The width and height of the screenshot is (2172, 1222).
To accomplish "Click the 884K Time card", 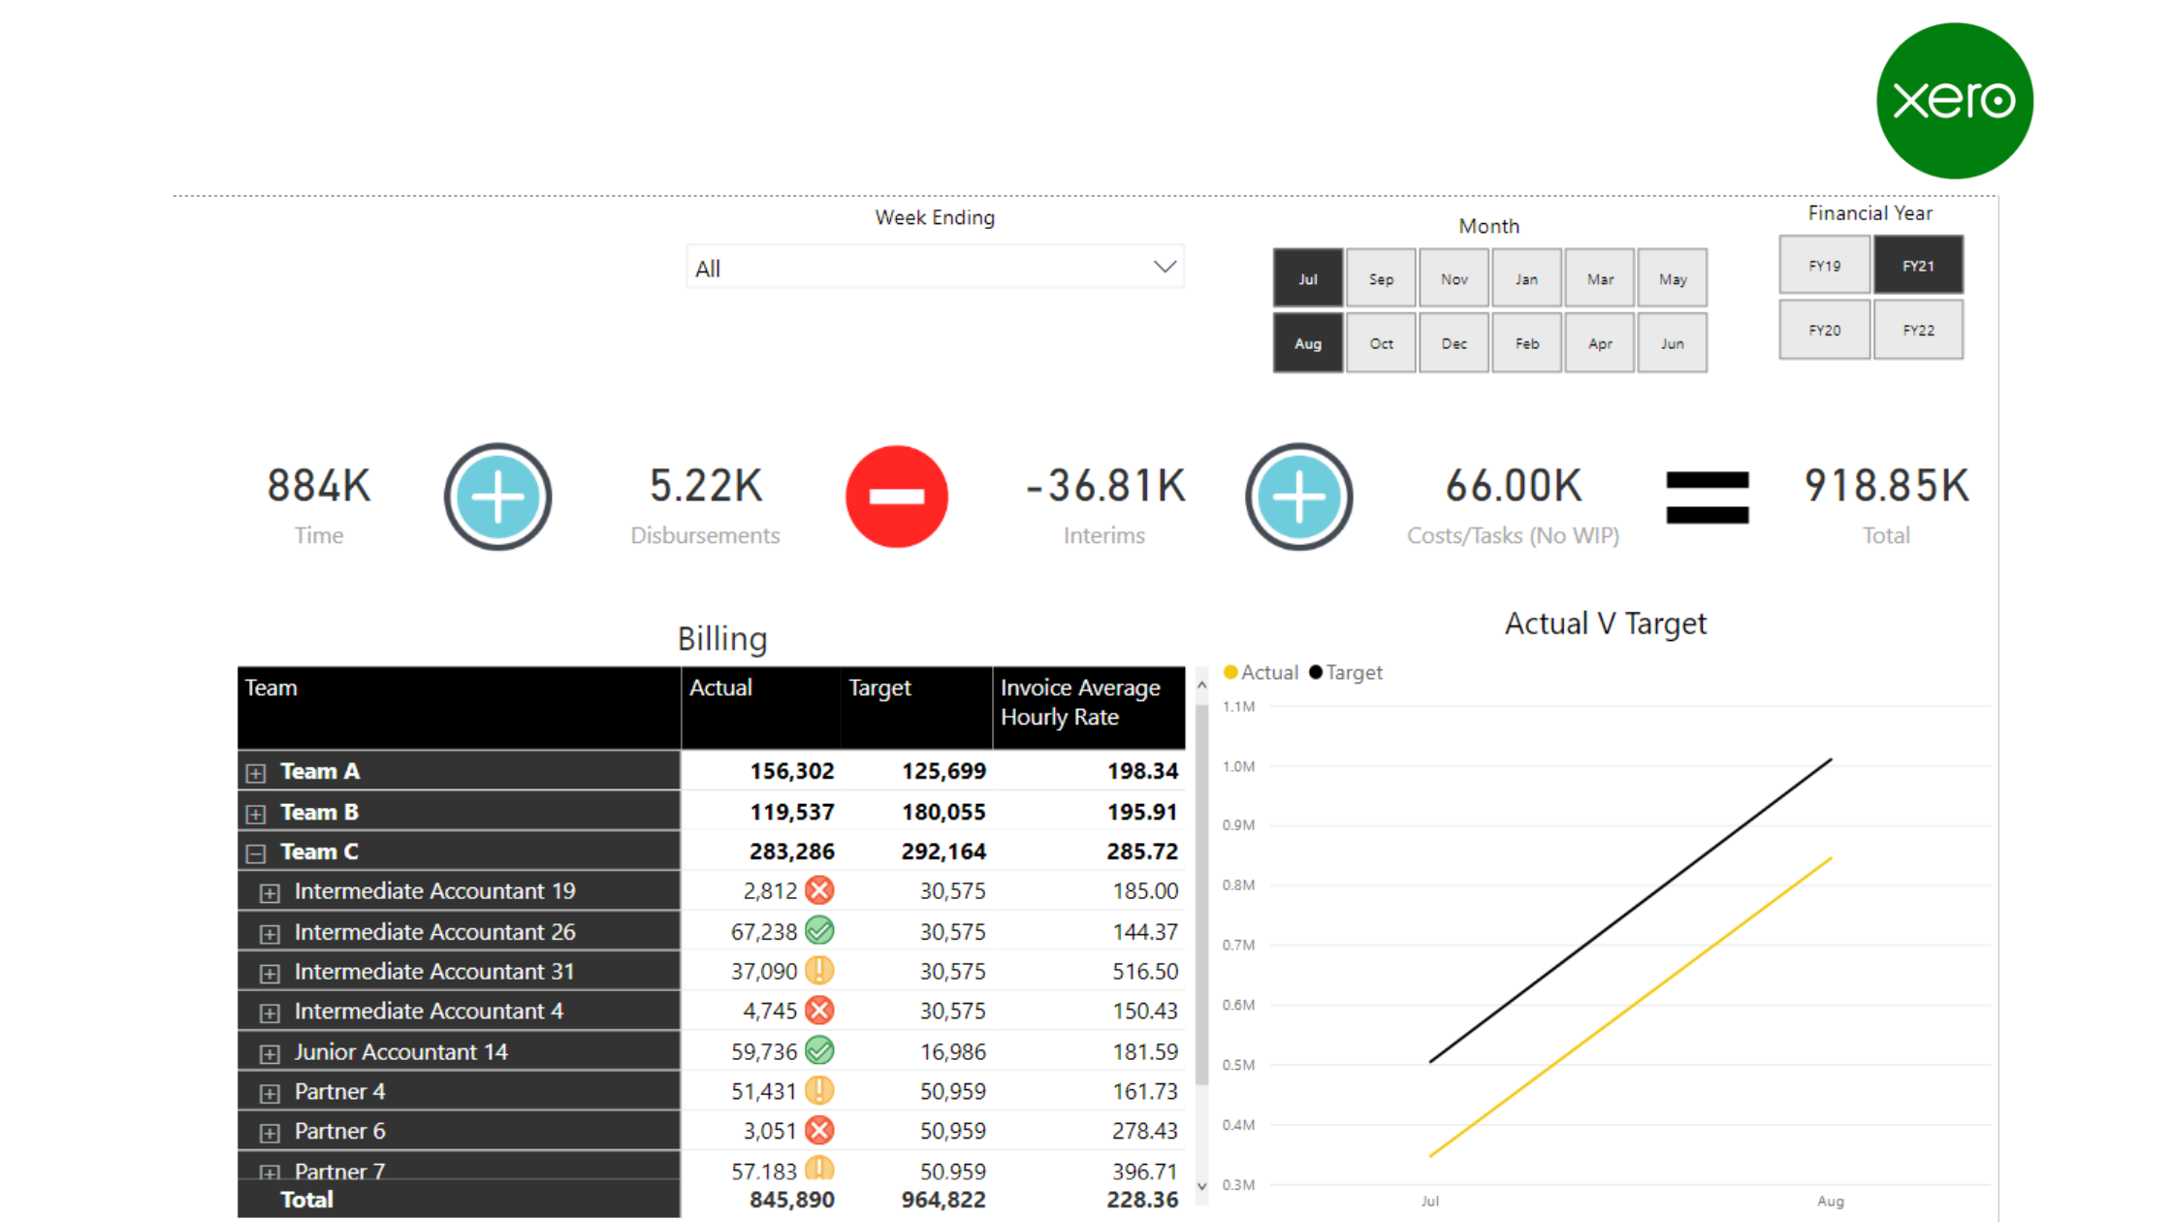I will click(x=319, y=504).
